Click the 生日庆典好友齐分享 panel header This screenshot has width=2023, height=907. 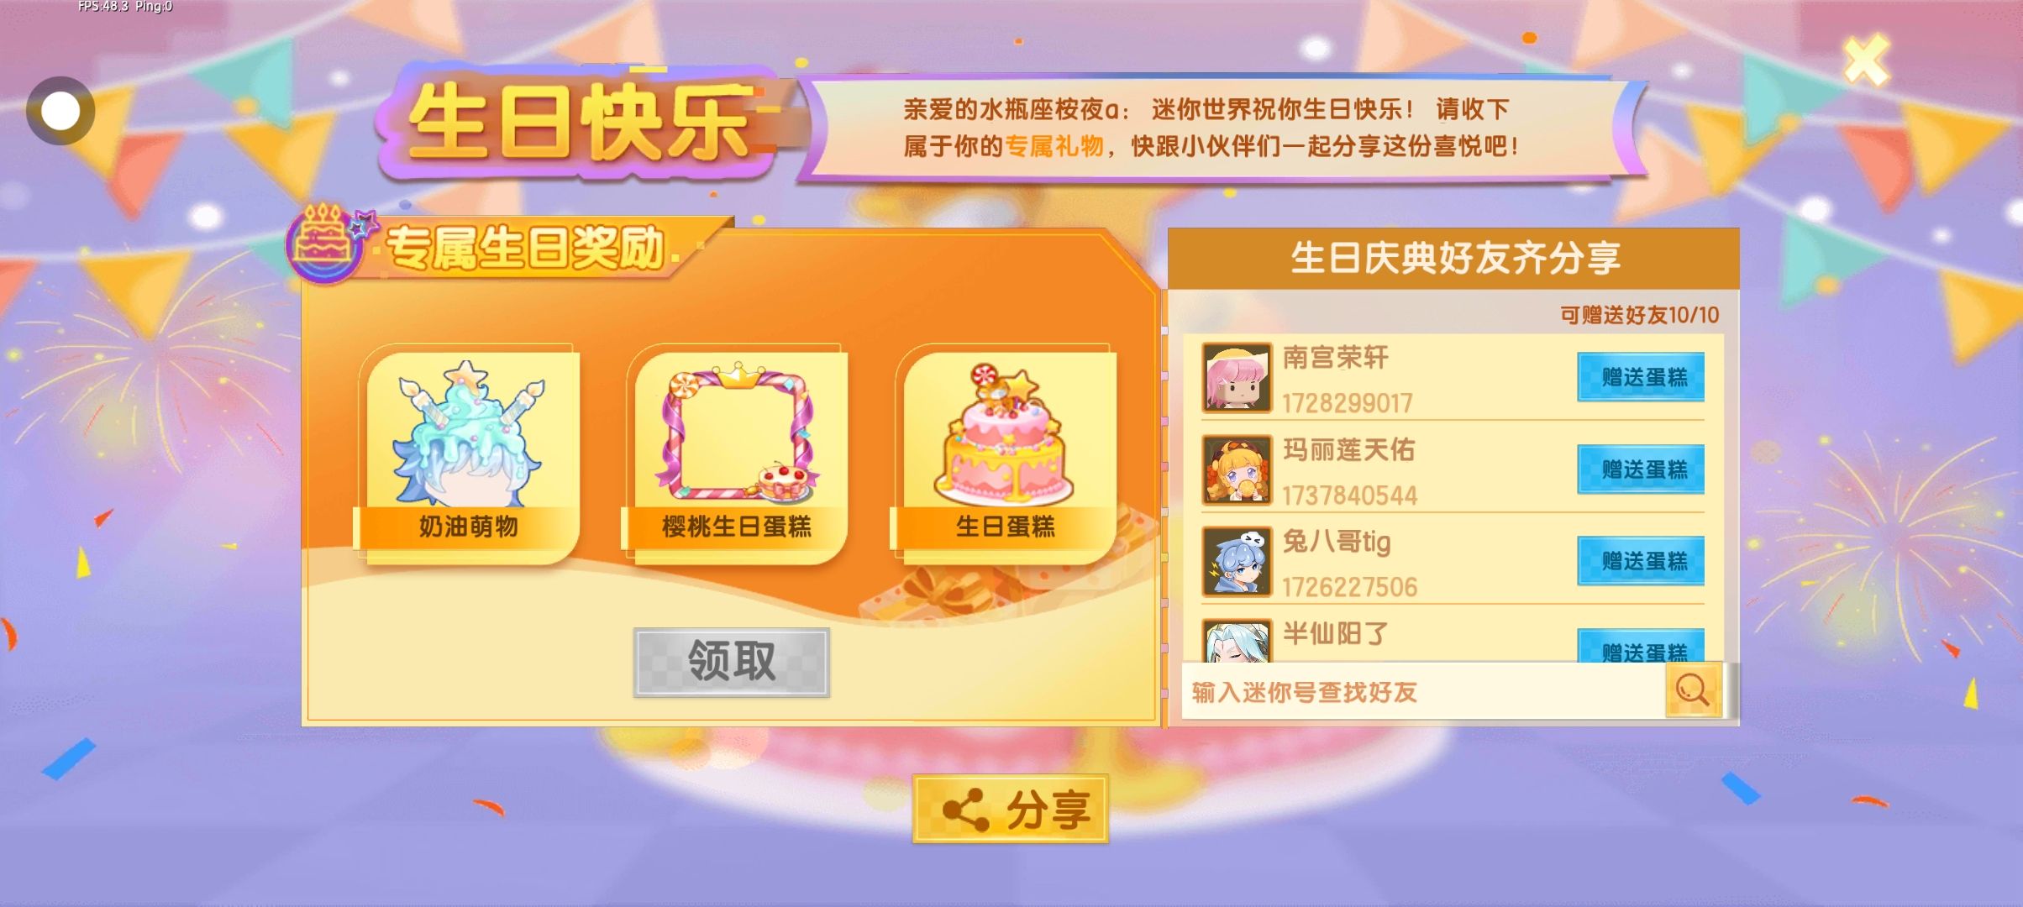(x=1453, y=258)
